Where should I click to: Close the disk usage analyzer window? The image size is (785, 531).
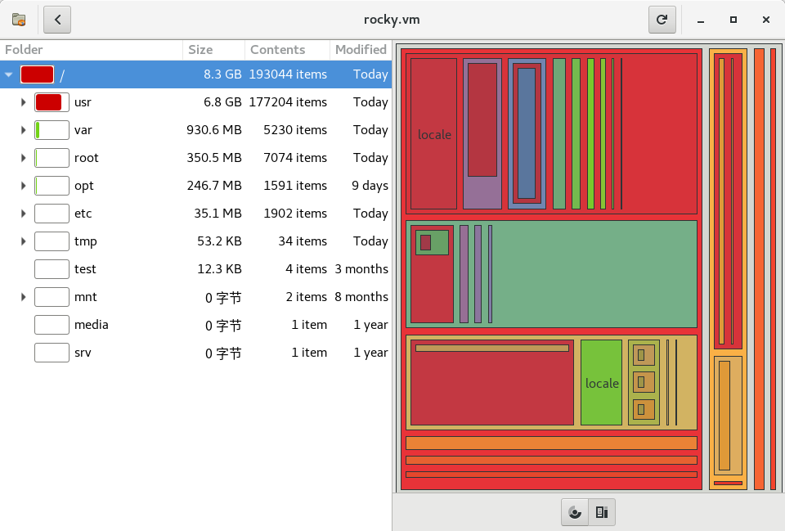pyautogui.click(x=766, y=20)
